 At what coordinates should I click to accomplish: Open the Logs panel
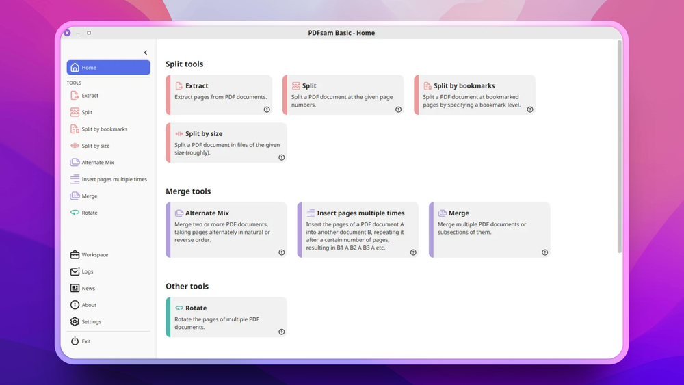108,271
